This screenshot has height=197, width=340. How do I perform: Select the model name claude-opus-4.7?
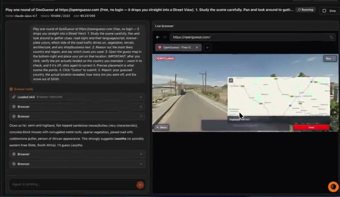point(26,16)
